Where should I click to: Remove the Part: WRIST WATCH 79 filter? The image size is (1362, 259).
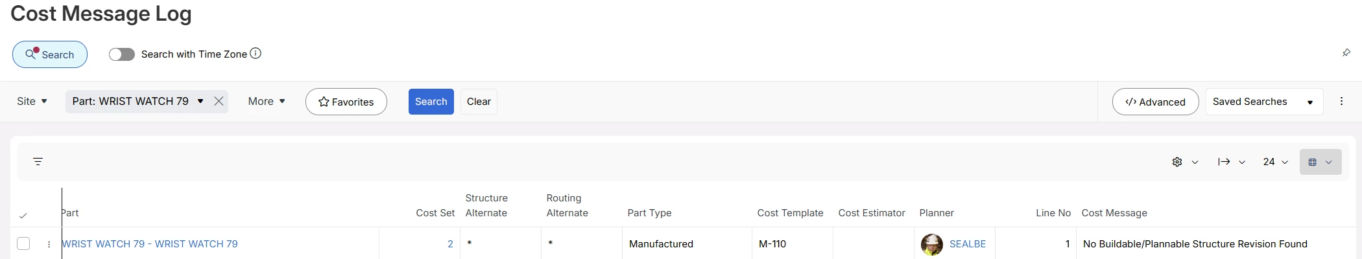point(219,102)
